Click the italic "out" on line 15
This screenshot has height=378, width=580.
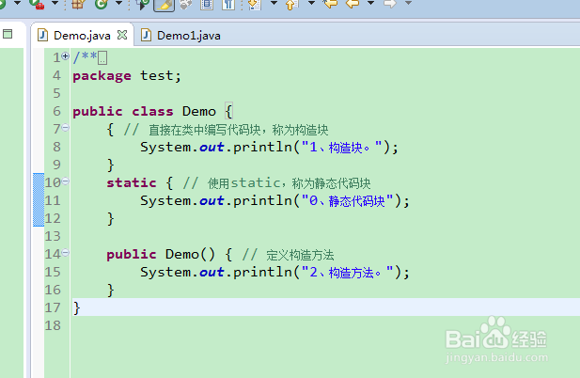[212, 273]
